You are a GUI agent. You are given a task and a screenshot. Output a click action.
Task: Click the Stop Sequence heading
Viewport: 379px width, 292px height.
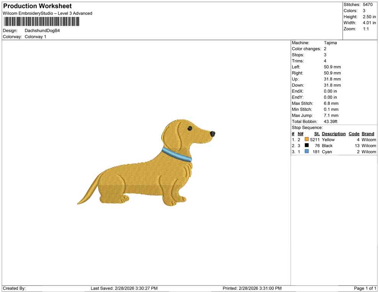pyautogui.click(x=307, y=127)
